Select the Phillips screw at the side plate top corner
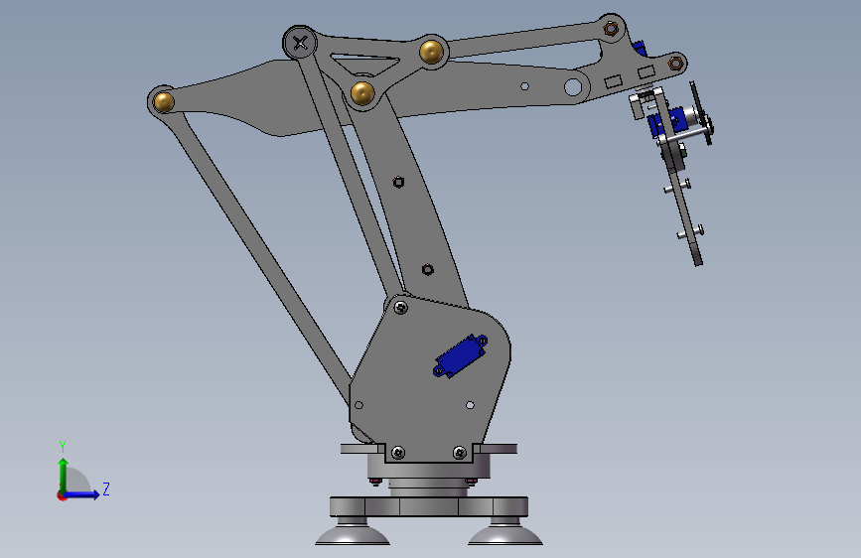This screenshot has width=861, height=558. [x=401, y=308]
